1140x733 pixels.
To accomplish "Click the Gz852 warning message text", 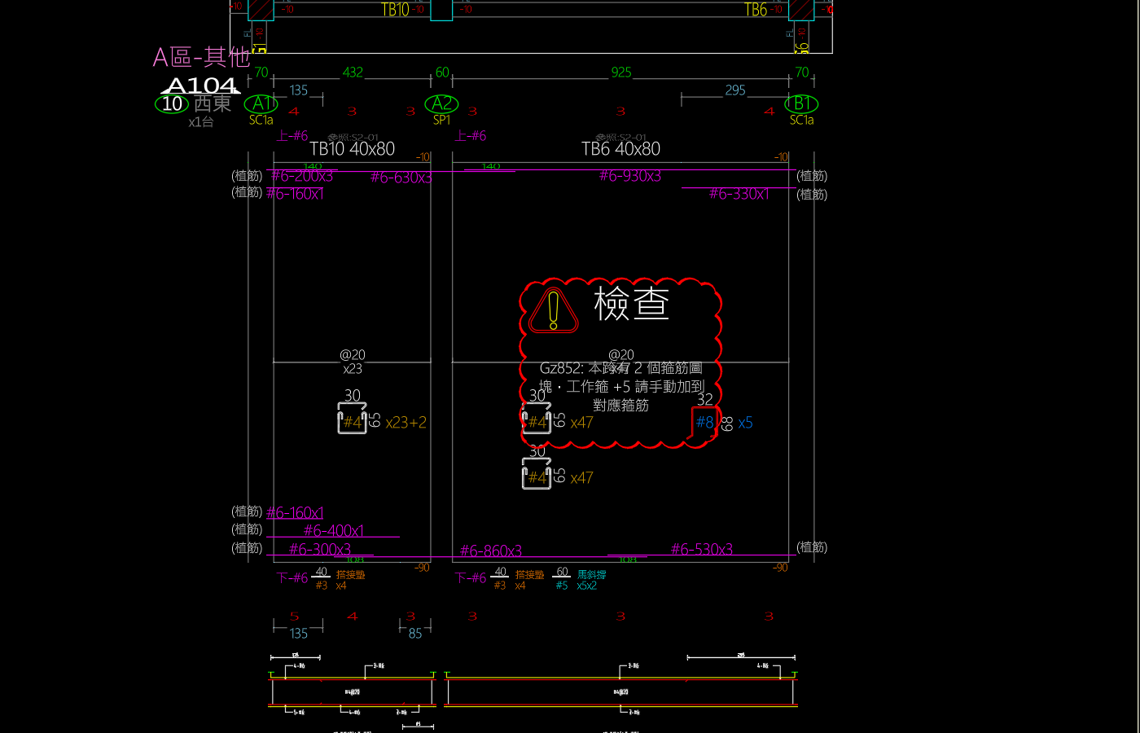I will (x=621, y=386).
